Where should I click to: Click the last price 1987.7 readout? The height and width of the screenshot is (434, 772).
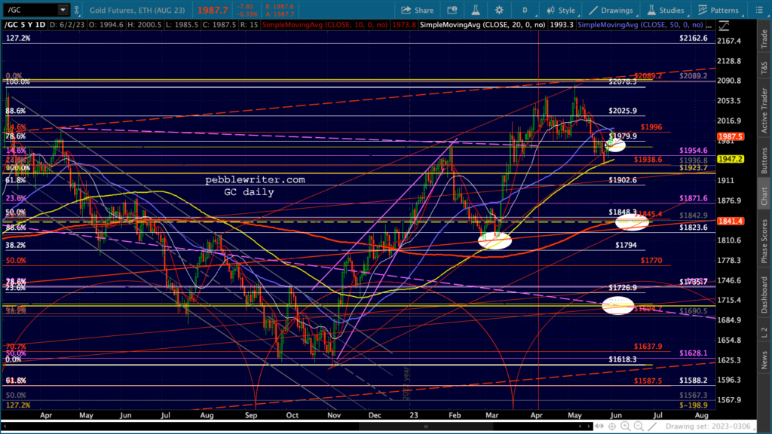[x=213, y=10]
